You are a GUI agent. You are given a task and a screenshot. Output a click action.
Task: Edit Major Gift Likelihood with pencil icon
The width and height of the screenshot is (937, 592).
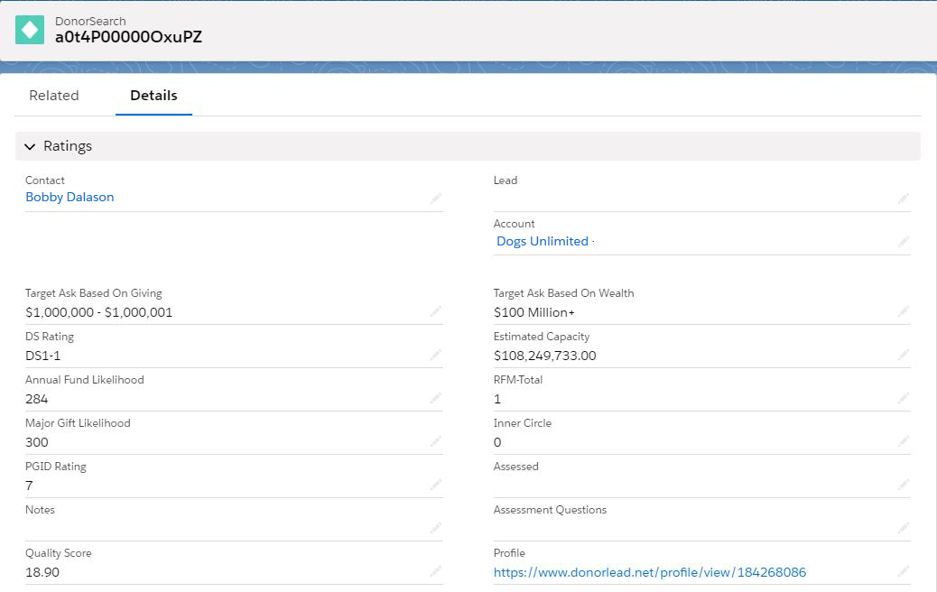click(436, 441)
